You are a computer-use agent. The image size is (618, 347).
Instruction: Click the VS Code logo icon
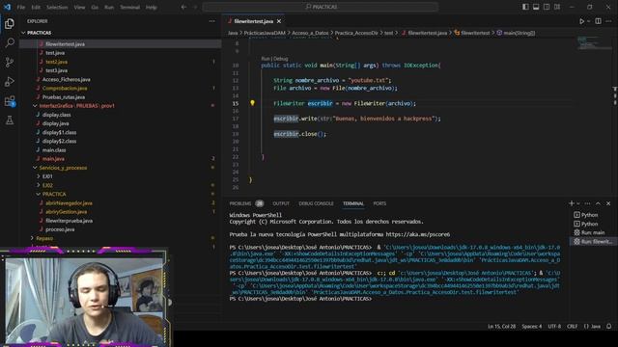[x=7, y=7]
